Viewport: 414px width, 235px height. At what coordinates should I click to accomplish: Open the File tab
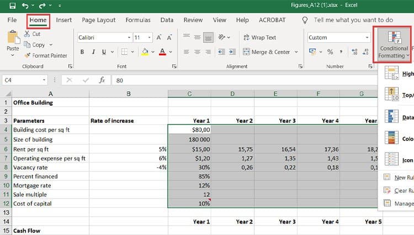click(x=12, y=20)
